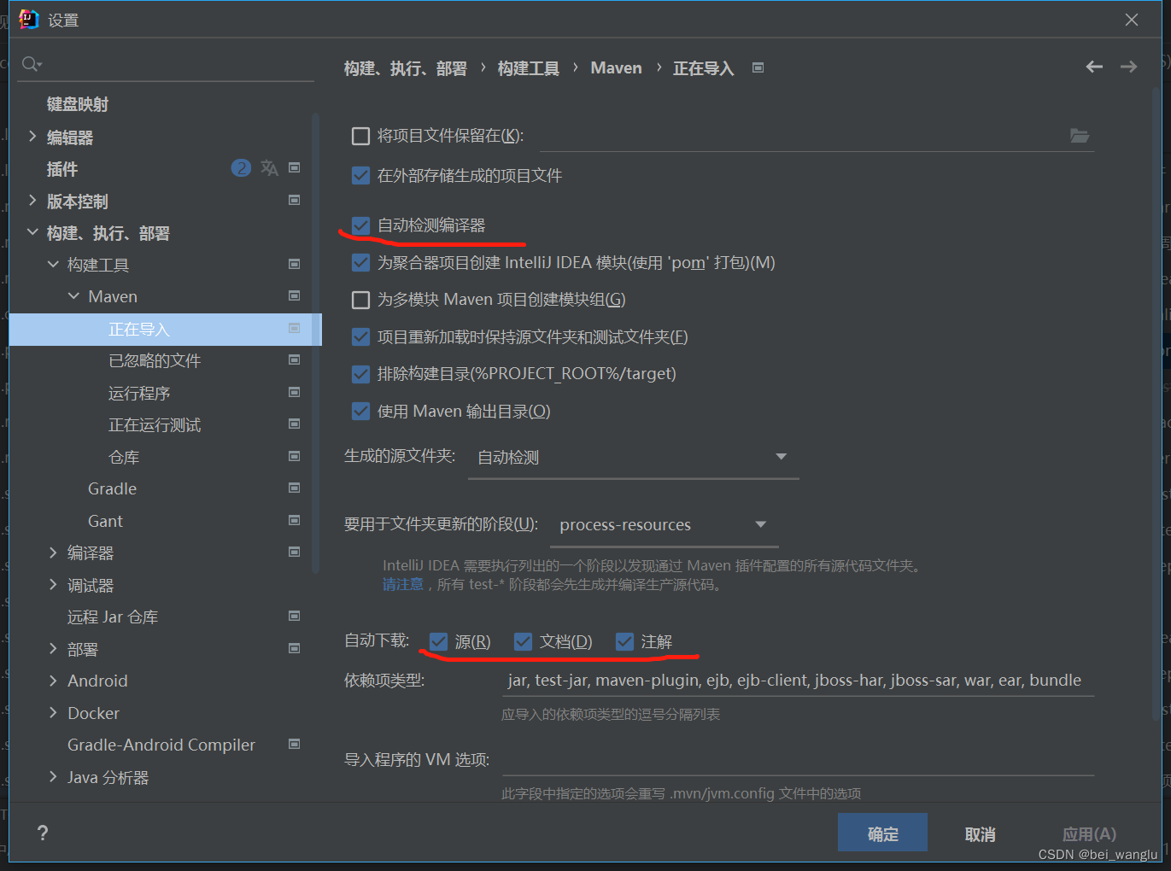Toggle 项目重新加载时保持源文件夹 checkbox

point(361,337)
